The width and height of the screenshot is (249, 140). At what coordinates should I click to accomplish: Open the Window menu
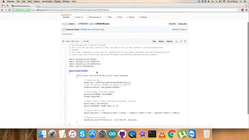[x=66, y=2]
